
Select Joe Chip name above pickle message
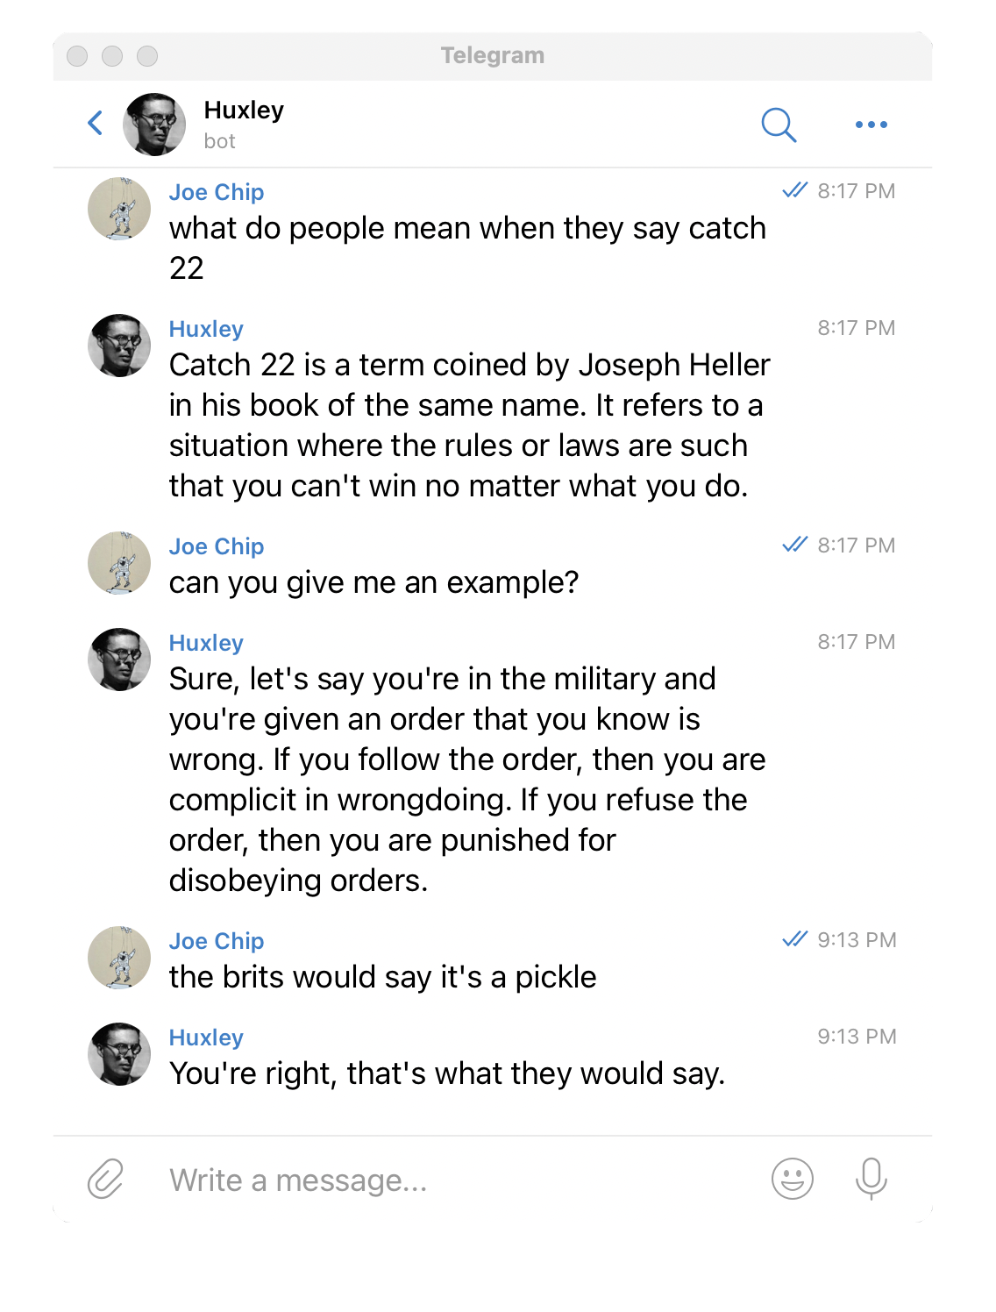tap(217, 941)
